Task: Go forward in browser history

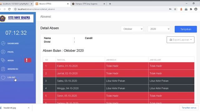Action: (x=4, y=9)
